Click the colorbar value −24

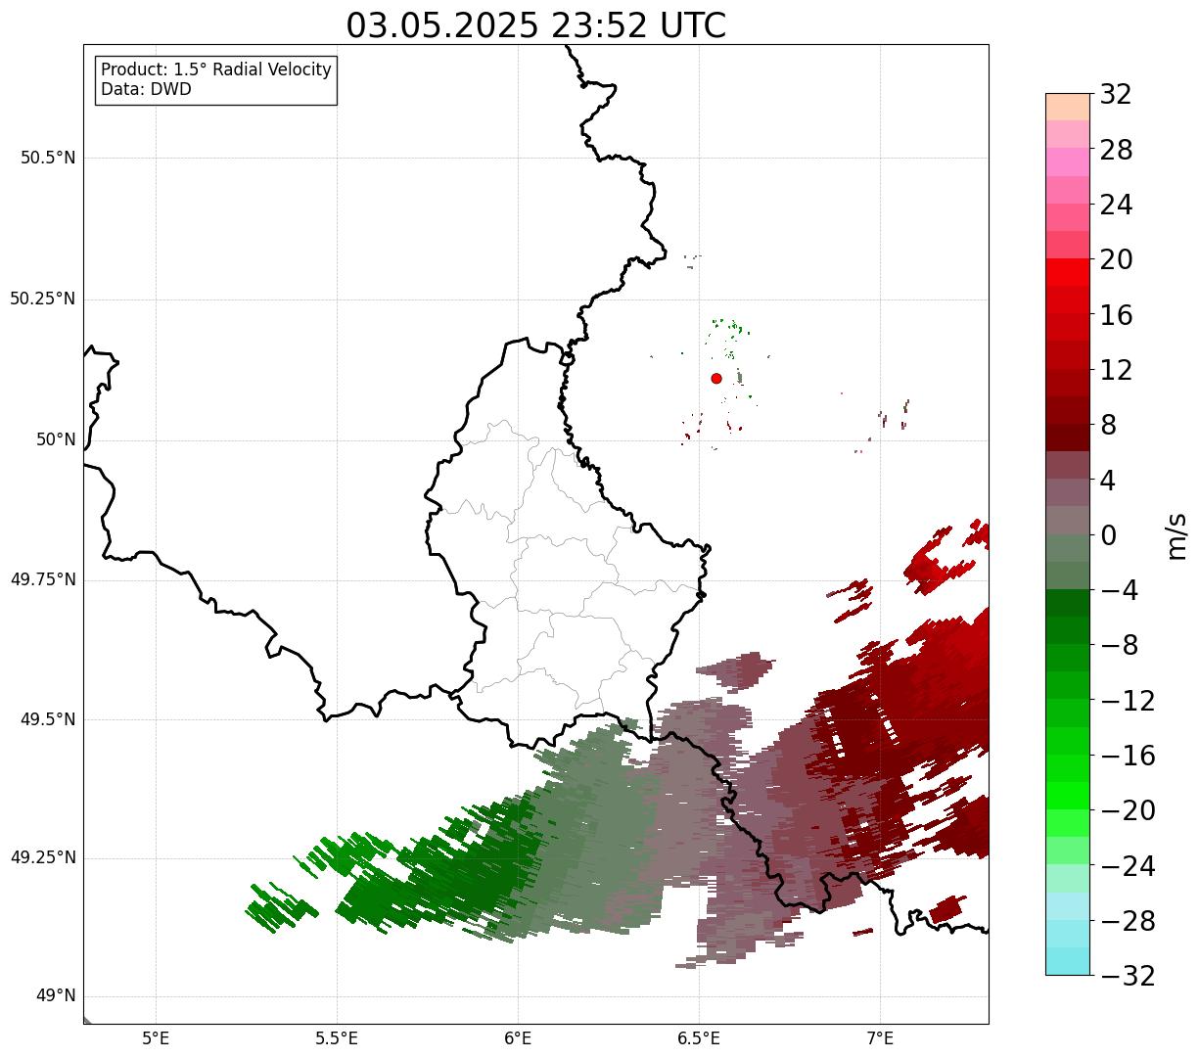(x=1128, y=866)
